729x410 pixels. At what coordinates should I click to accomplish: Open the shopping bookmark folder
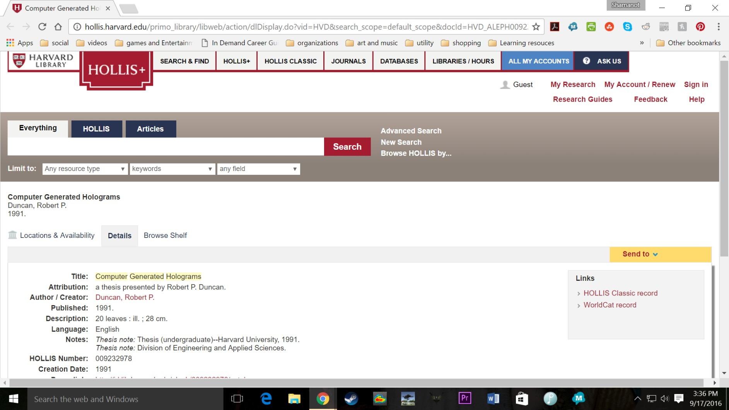point(461,43)
